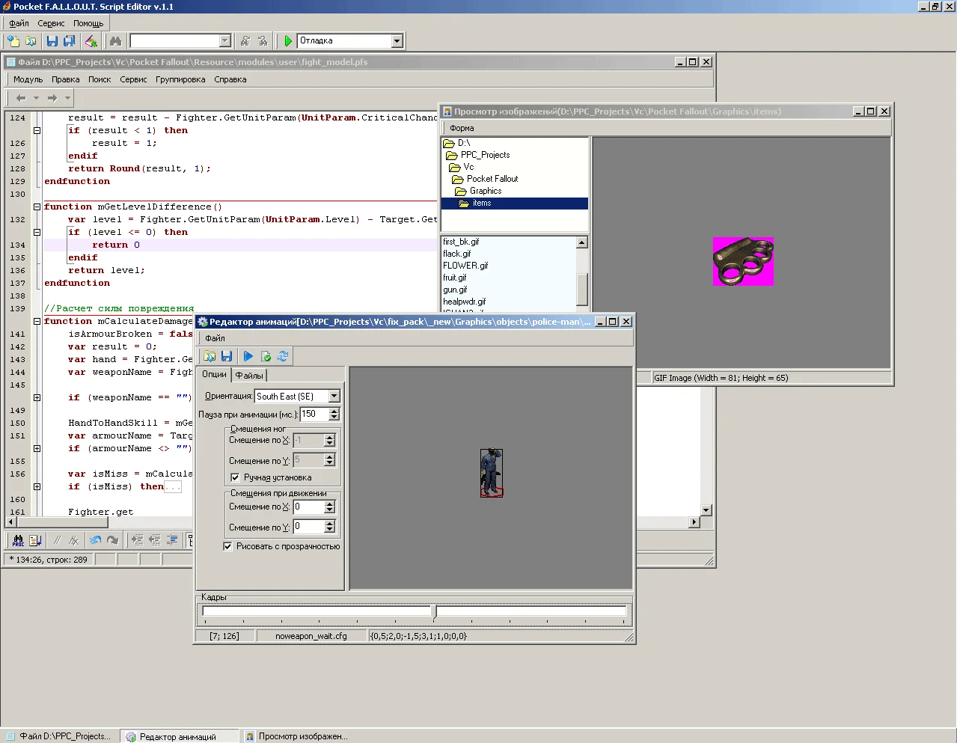Collapse the mGetLevelDifference function fold marker
Screen dimensions: 957x743
[37, 207]
